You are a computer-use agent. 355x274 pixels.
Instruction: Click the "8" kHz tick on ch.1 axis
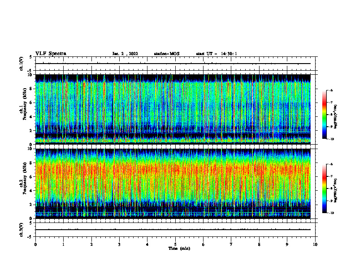point(31,89)
